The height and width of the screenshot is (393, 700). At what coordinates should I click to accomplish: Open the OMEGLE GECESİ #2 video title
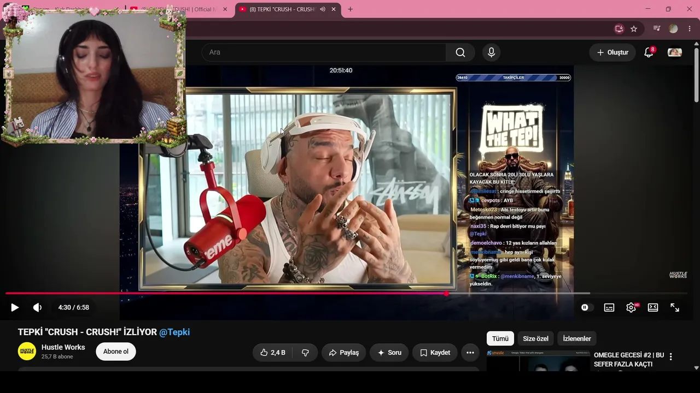(x=629, y=360)
